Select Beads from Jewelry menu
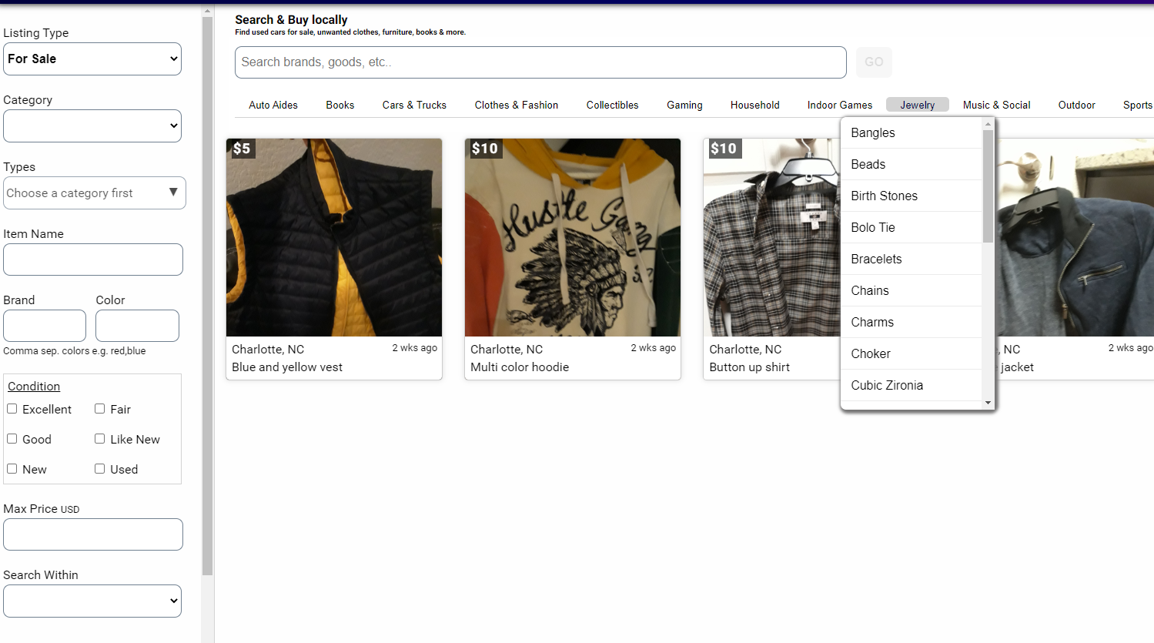 pos(911,165)
